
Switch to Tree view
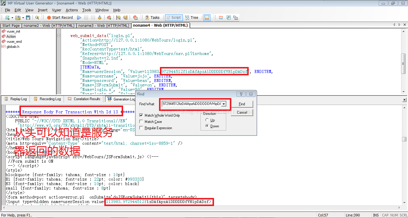pos(192,18)
